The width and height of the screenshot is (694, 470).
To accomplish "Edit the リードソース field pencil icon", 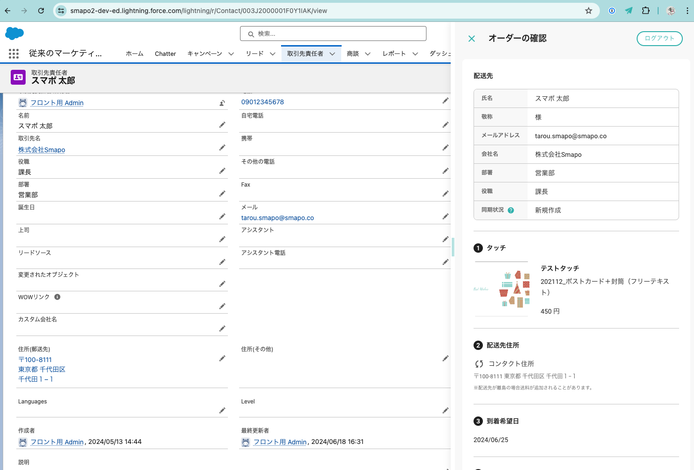I will [x=222, y=262].
